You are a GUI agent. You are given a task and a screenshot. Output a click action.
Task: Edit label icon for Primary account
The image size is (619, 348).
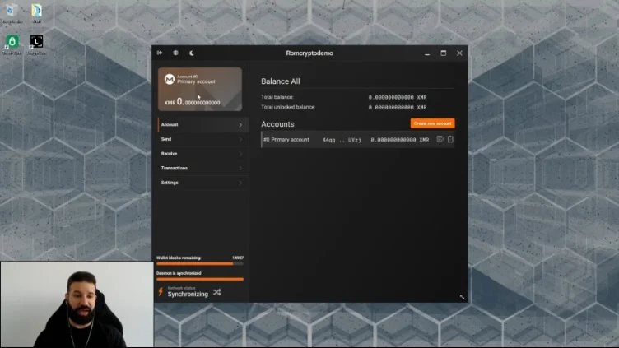[x=440, y=139]
